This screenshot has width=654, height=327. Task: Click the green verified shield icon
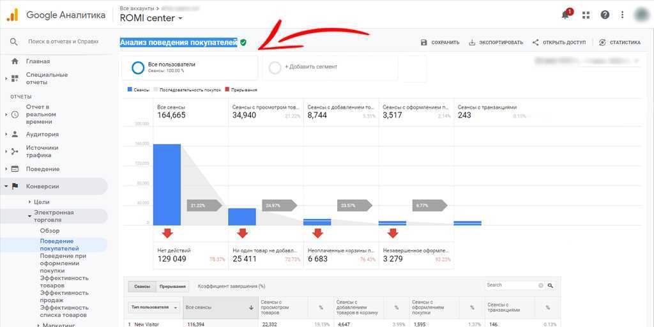[x=243, y=43]
